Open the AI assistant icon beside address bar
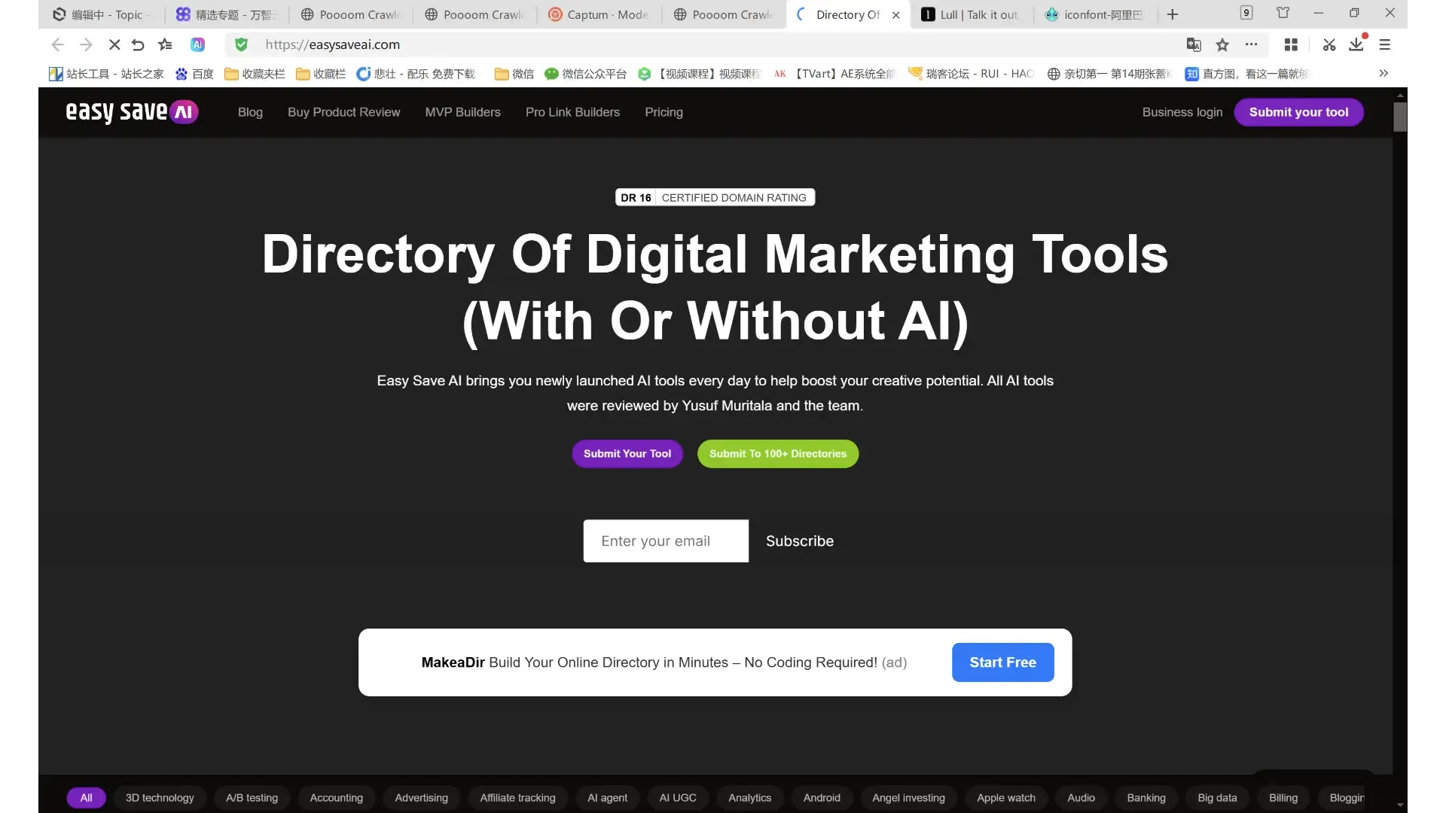This screenshot has width=1446, height=813. coord(197,45)
